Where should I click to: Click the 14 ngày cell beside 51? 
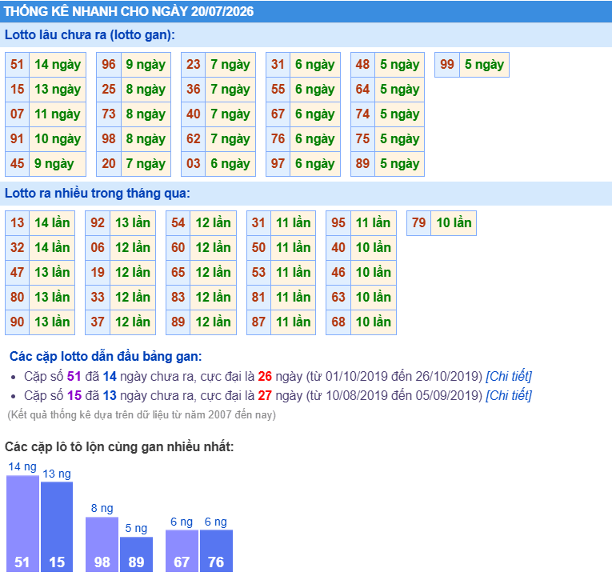pyautogui.click(x=58, y=65)
